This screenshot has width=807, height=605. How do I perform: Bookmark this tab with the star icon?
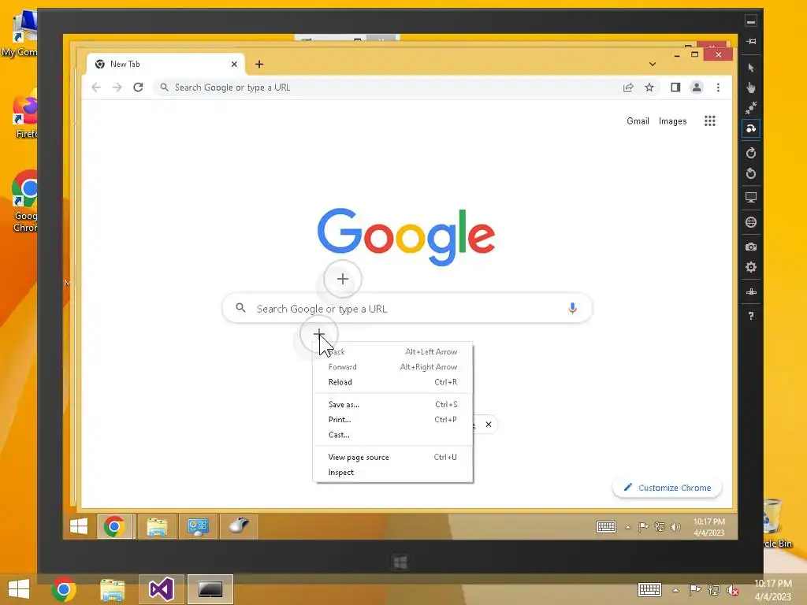[x=649, y=87]
